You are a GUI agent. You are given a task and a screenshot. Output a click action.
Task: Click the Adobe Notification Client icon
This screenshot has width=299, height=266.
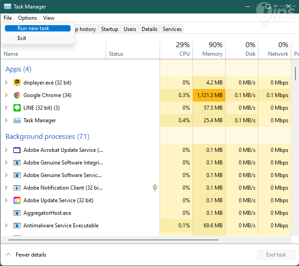pyautogui.click(x=17, y=188)
